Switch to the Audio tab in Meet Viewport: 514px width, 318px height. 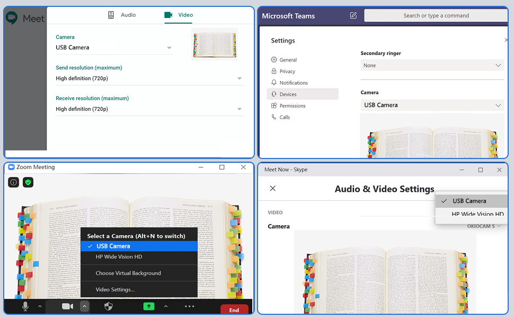tap(122, 15)
